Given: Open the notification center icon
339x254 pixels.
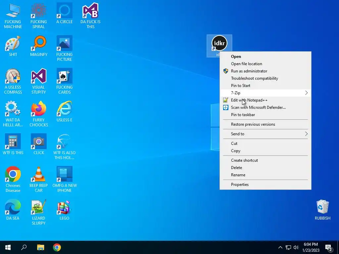Looking at the screenshot, I should (329, 247).
